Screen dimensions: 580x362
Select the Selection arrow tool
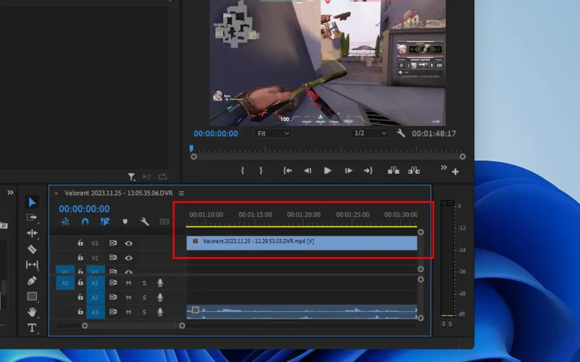click(x=32, y=202)
